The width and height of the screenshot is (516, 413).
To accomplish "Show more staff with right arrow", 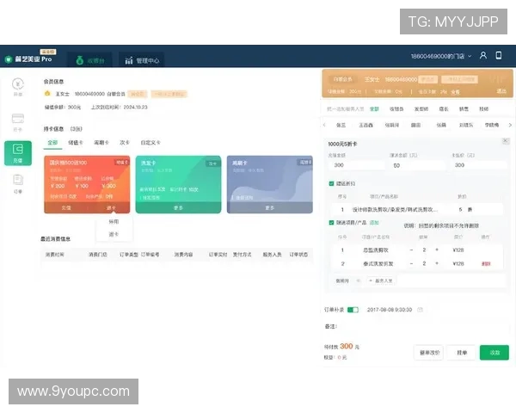I will point(510,125).
